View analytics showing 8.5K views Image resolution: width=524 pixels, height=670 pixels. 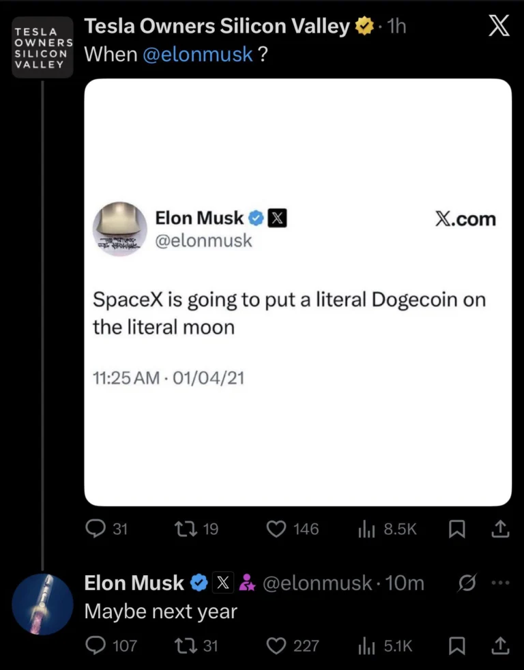point(368,529)
